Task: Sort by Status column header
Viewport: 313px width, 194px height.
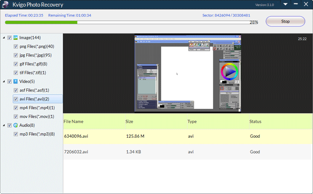Action: (280, 121)
